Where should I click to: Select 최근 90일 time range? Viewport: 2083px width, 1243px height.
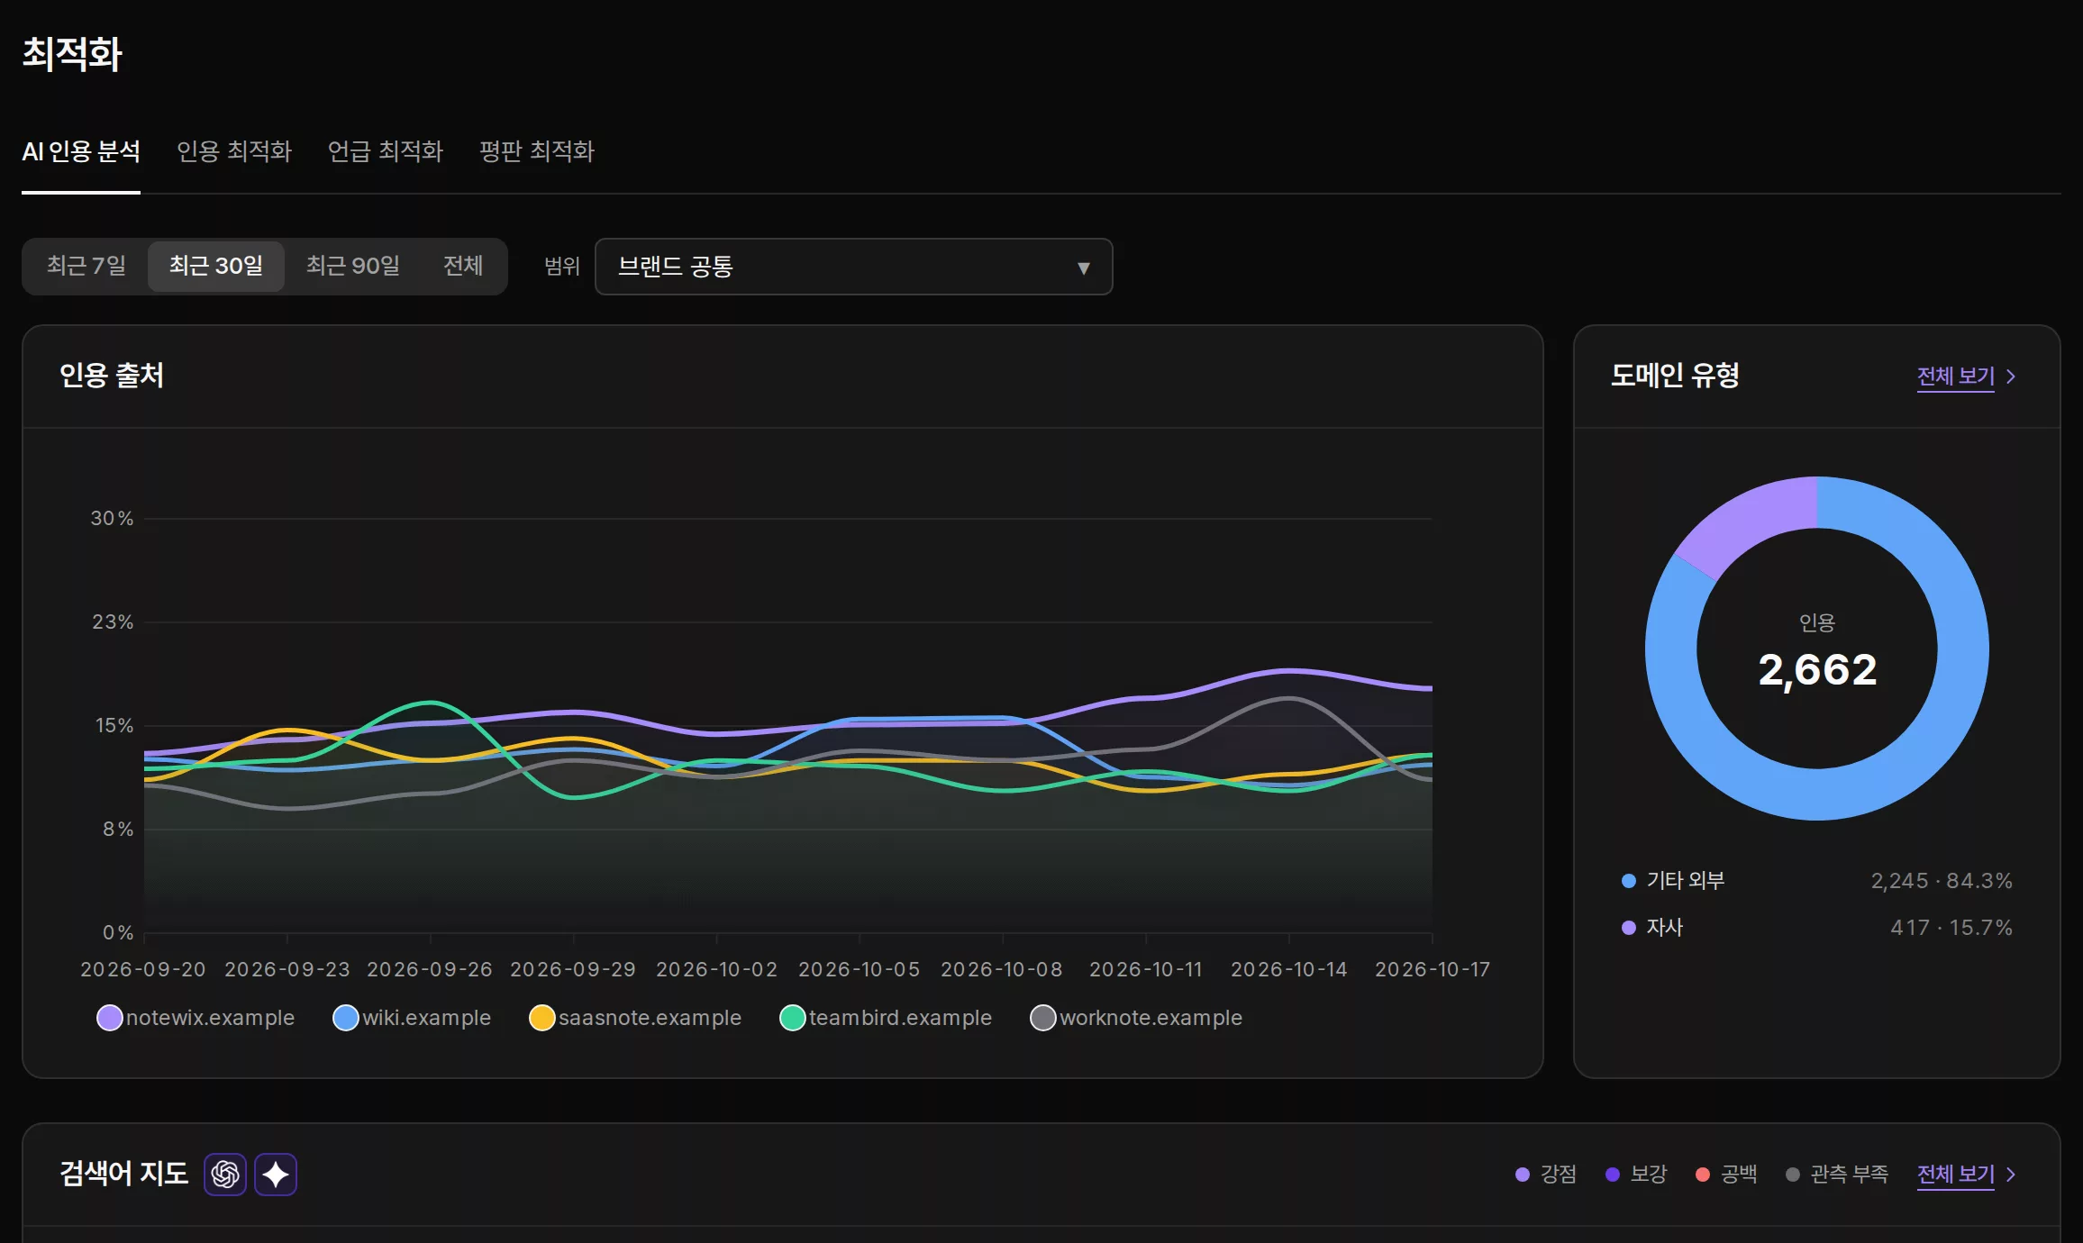pyautogui.click(x=353, y=266)
